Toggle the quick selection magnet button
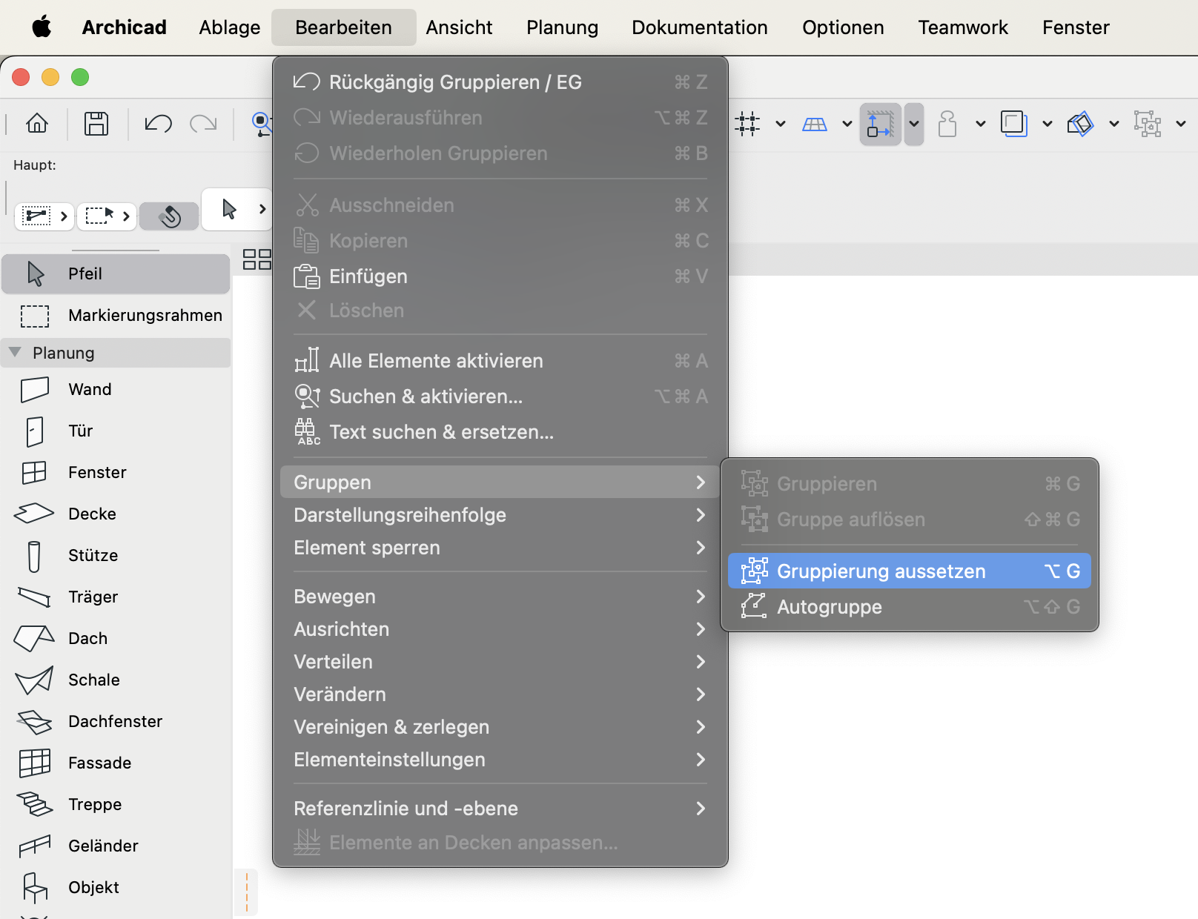Viewport: 1198px width, 919px height. (x=170, y=216)
